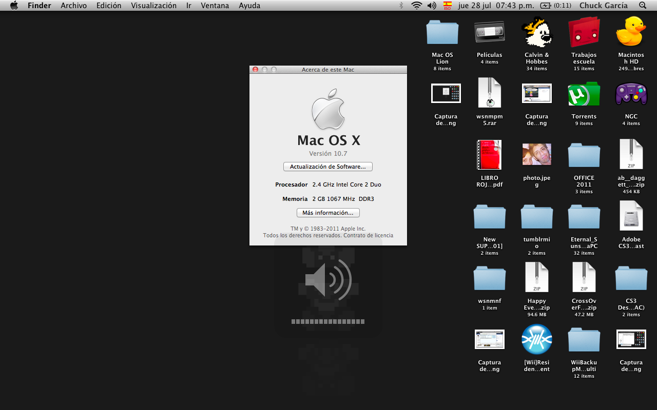Click the date and time in menu bar

pyautogui.click(x=496, y=6)
